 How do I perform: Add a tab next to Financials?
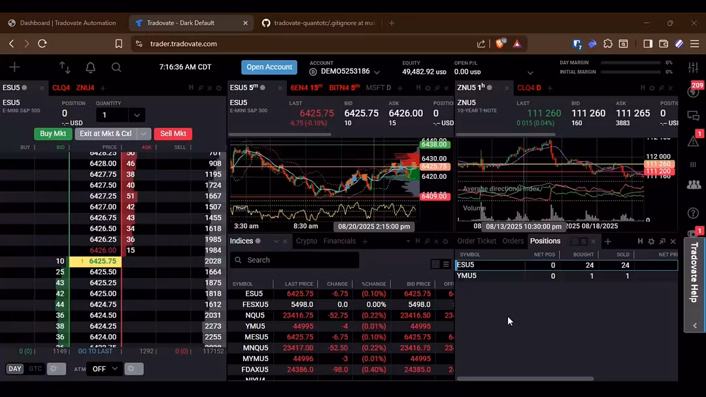pyautogui.click(x=365, y=242)
